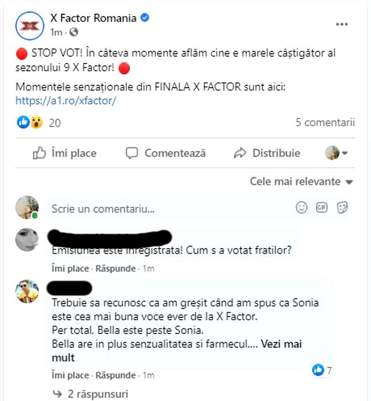Open the a1.ro/xfactor link

click(66, 100)
